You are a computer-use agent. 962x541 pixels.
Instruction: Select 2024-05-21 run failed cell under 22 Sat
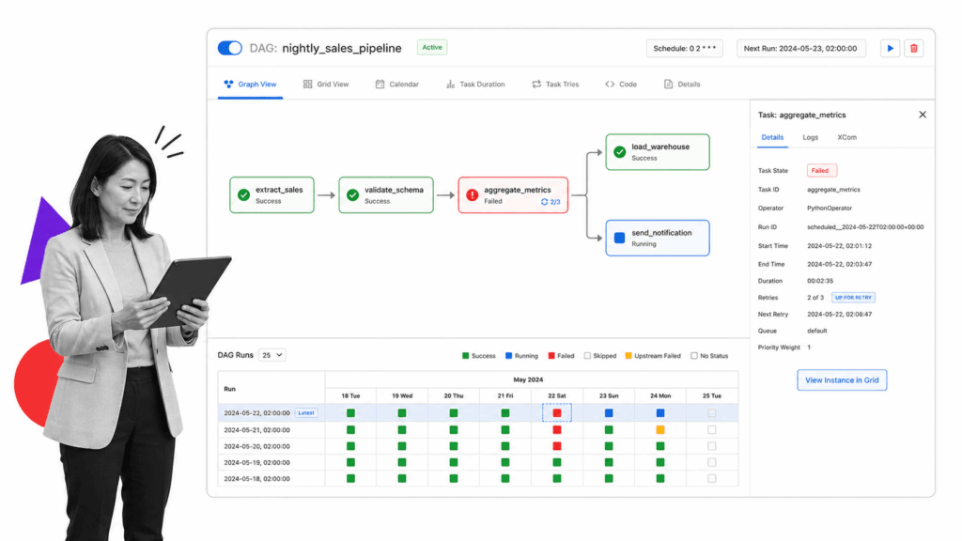(557, 430)
